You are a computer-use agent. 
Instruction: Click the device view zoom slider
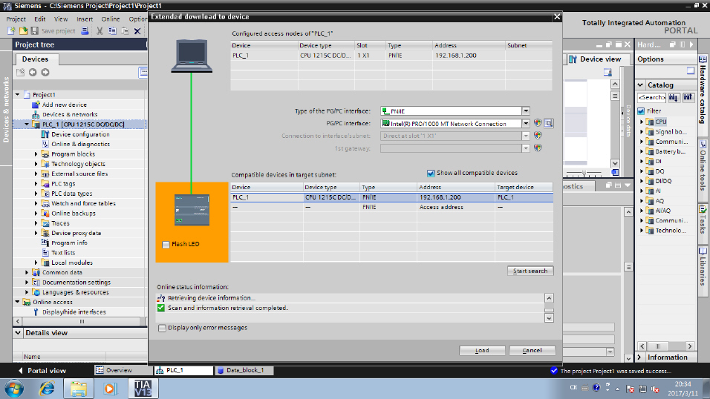(x=584, y=173)
